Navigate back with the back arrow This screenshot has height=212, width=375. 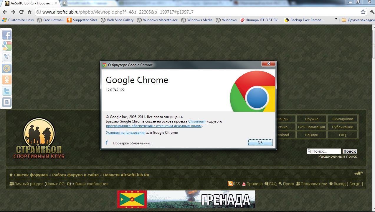click(4, 12)
